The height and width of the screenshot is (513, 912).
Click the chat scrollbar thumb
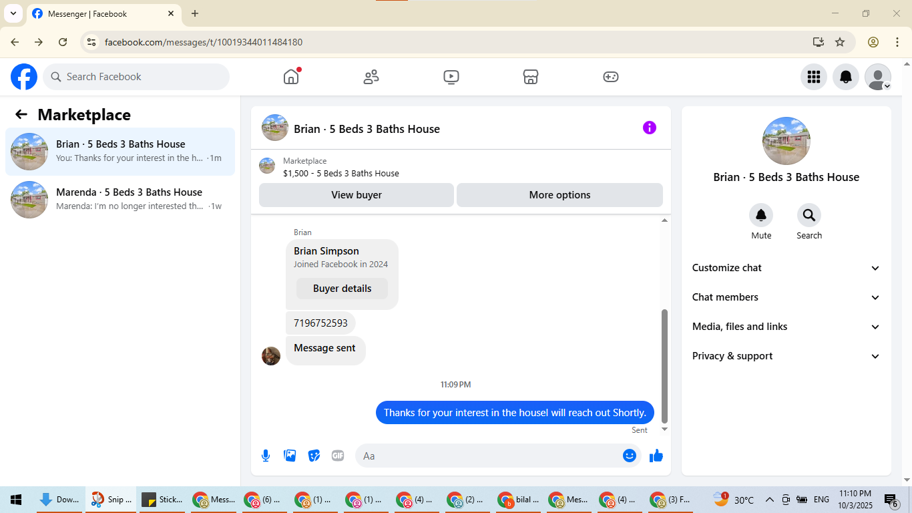pyautogui.click(x=664, y=366)
